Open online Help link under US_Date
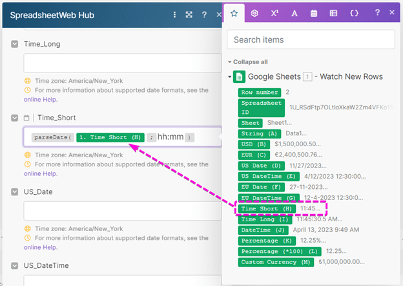The width and height of the screenshot is (403, 286). [x=41, y=247]
